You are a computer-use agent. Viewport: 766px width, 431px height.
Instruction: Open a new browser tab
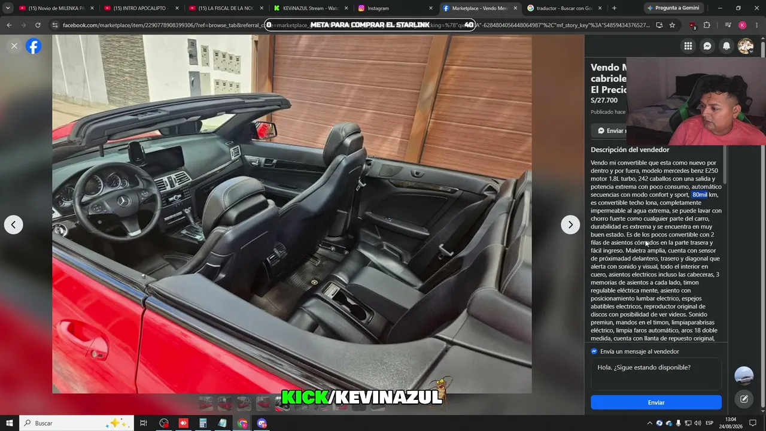coord(614,8)
